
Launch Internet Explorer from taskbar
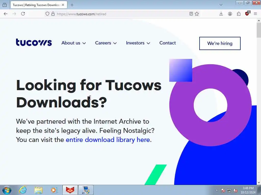coord(23,190)
